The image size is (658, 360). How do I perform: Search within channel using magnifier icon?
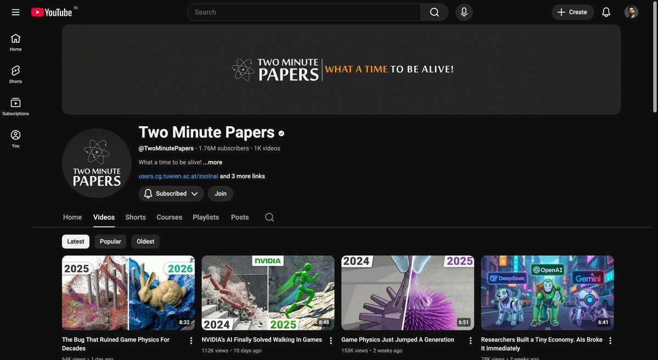click(x=269, y=217)
